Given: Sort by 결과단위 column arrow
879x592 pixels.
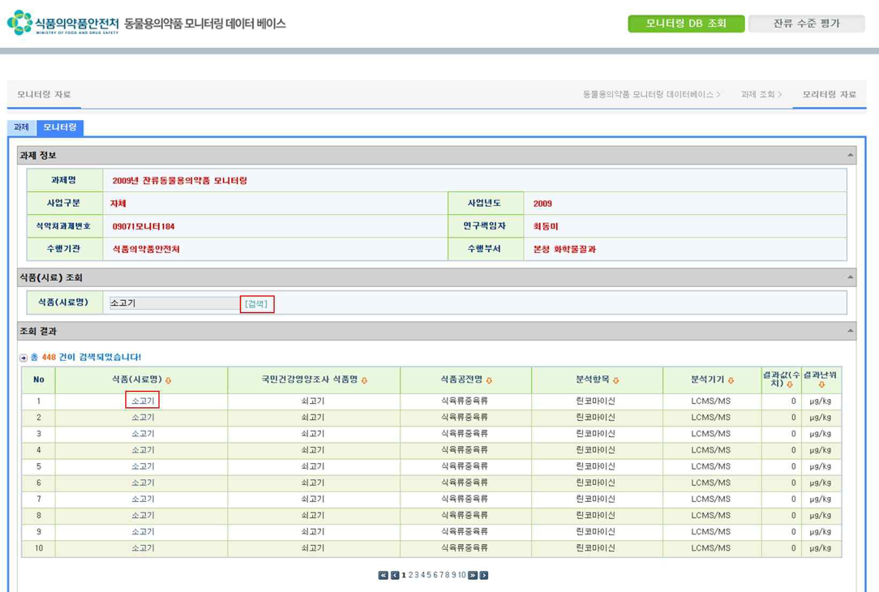Looking at the screenshot, I should tap(822, 385).
